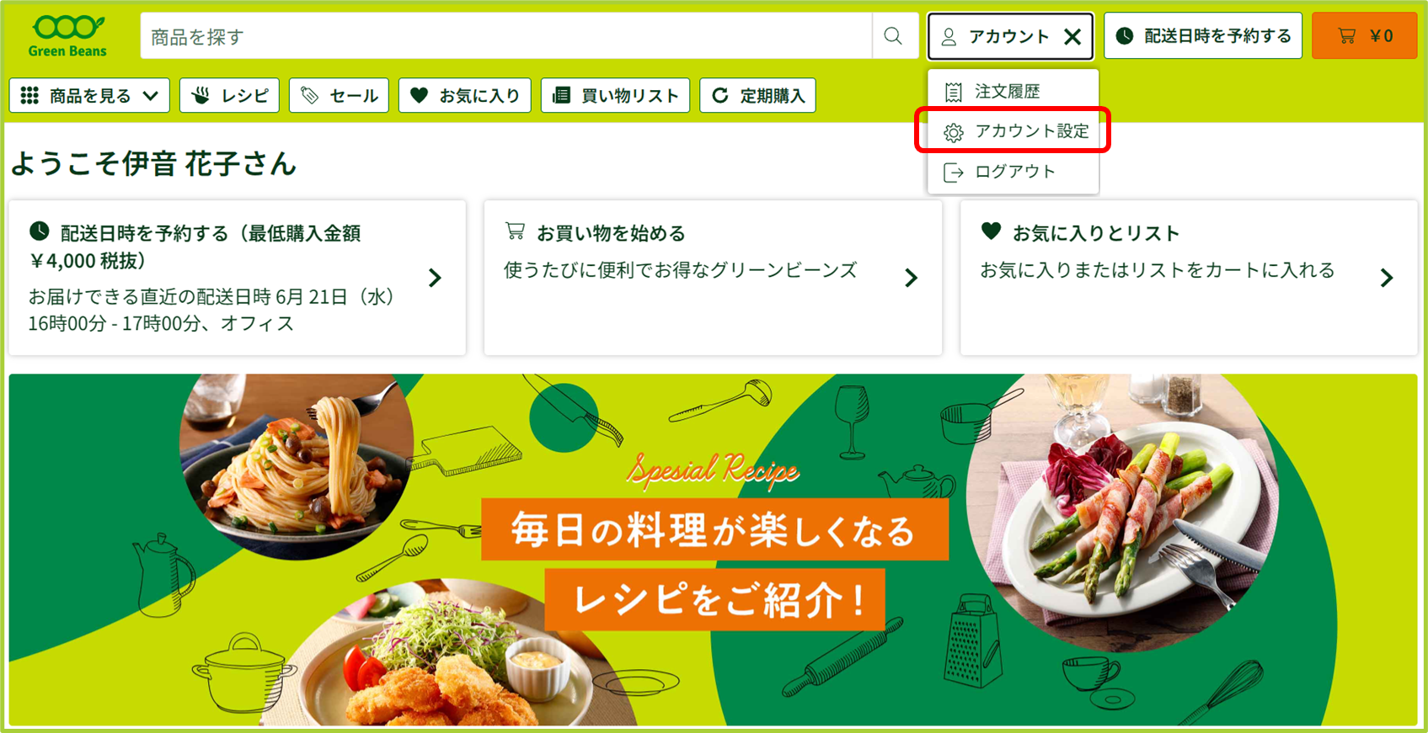
Task: Click the 注文履歴 receipt icon
Action: pos(953,92)
